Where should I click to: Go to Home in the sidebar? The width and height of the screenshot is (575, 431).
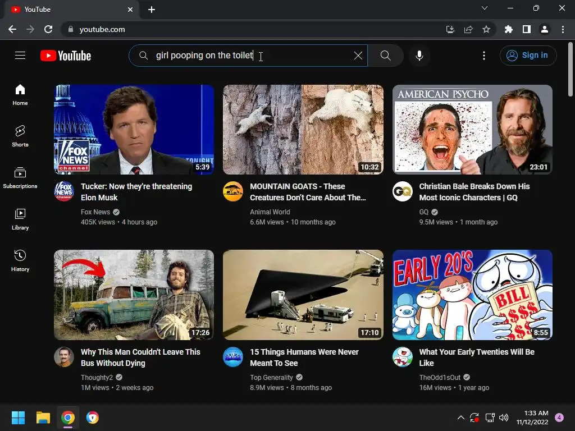pos(20,95)
